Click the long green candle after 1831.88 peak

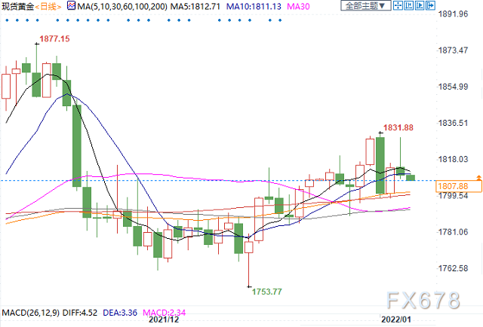[x=380, y=165]
